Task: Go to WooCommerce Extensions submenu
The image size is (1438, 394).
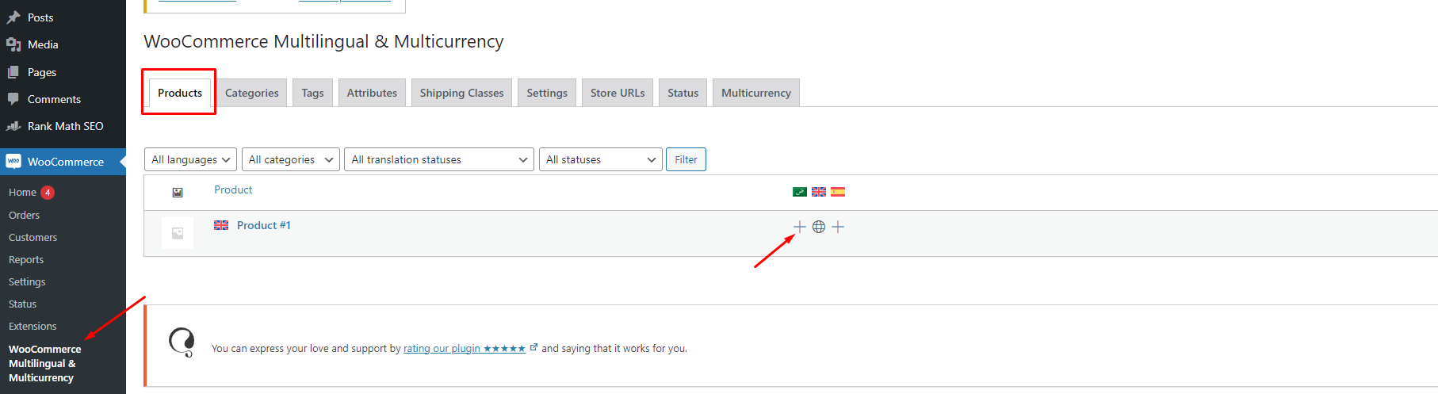Action: pos(33,326)
